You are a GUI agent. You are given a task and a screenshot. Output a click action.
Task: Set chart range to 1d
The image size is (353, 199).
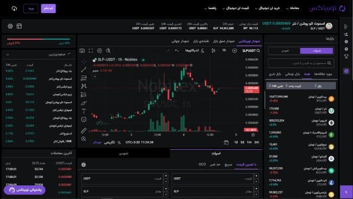click(x=236, y=143)
